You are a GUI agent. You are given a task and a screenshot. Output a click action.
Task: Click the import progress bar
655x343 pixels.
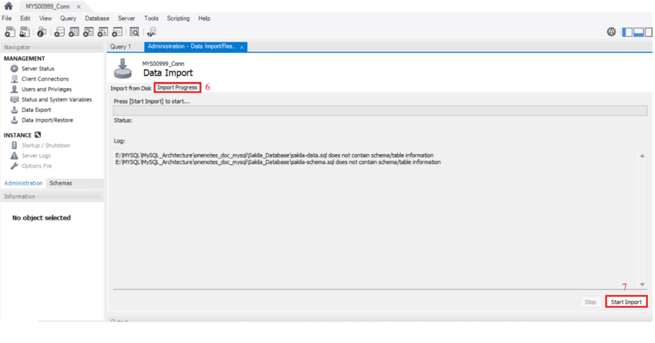click(x=380, y=111)
